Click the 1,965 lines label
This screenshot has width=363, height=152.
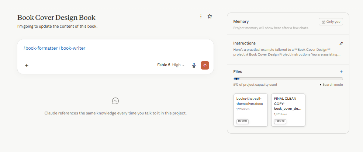[x=243, y=109]
